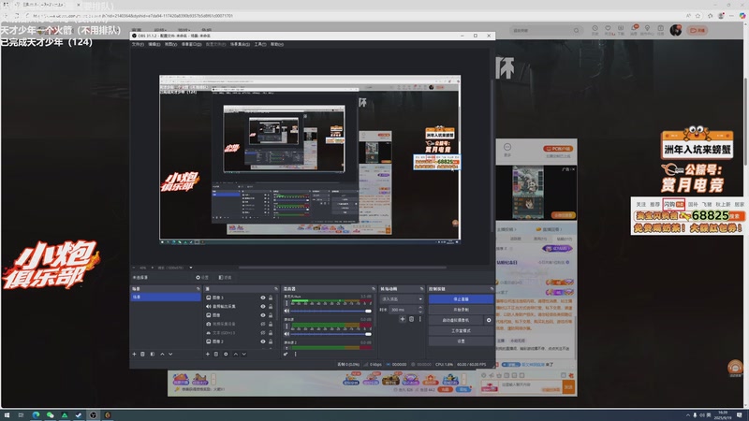Open virtual camera settings gear
Viewport: 749px width, 421px height.
(489, 320)
